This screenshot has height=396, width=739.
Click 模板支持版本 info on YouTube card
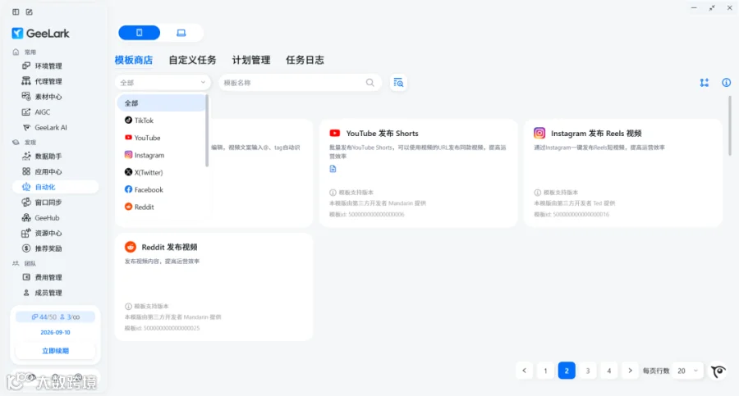(351, 193)
